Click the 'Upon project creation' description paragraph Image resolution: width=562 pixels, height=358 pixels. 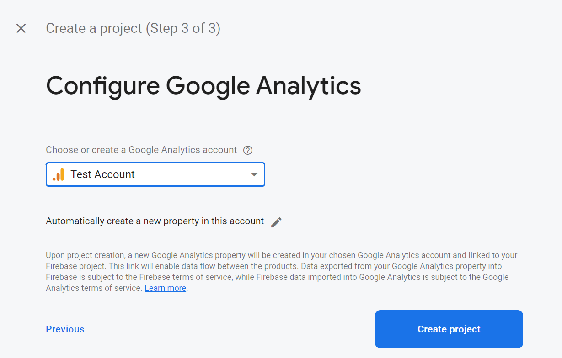pyautogui.click(x=282, y=272)
